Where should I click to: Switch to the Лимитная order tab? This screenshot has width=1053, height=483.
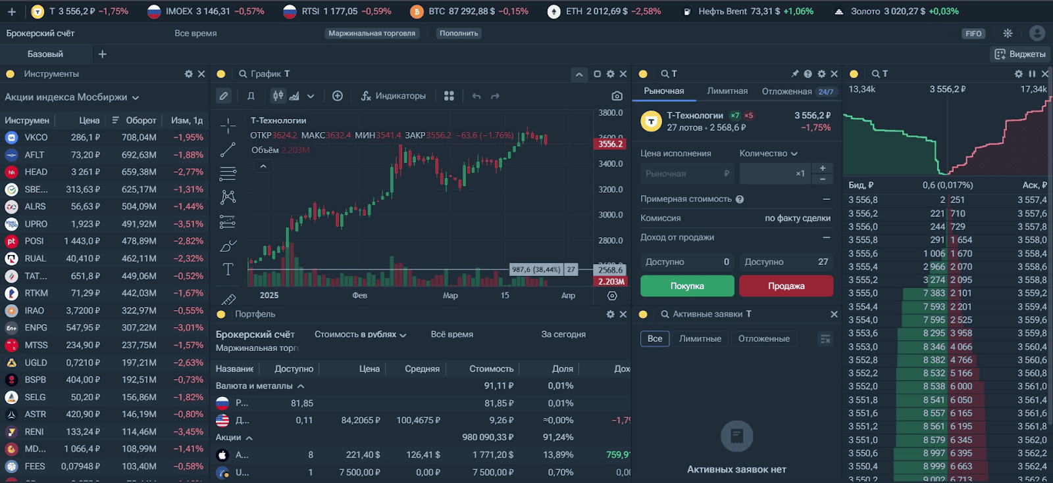(x=727, y=91)
